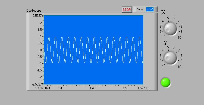204x105 pixels.
Task: Click the blue plot line sample icon
Action: pyautogui.click(x=150, y=9)
